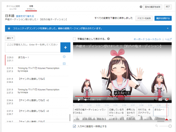Enable 字幕協力者として表示する checkbox
This screenshot has width=176, height=132.
pyautogui.click(x=75, y=39)
